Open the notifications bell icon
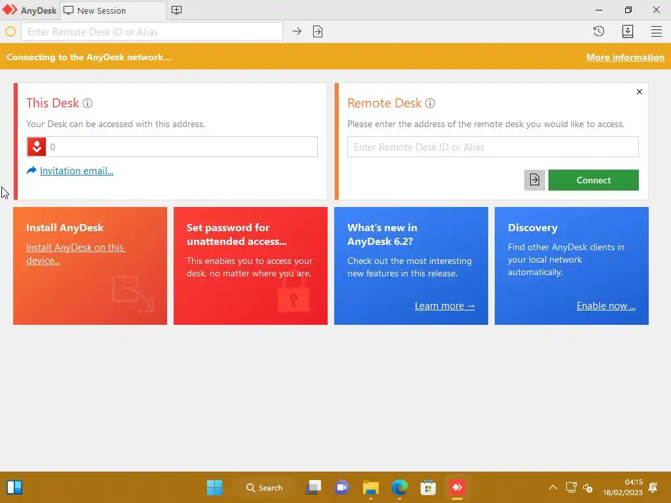 (x=653, y=487)
